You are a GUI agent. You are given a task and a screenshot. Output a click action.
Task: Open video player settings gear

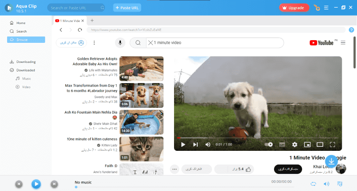(x=295, y=145)
